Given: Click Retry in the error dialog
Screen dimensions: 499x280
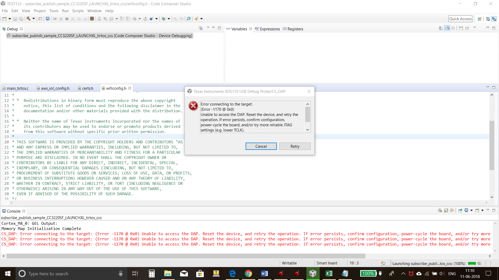Looking at the screenshot, I should pyautogui.click(x=295, y=146).
